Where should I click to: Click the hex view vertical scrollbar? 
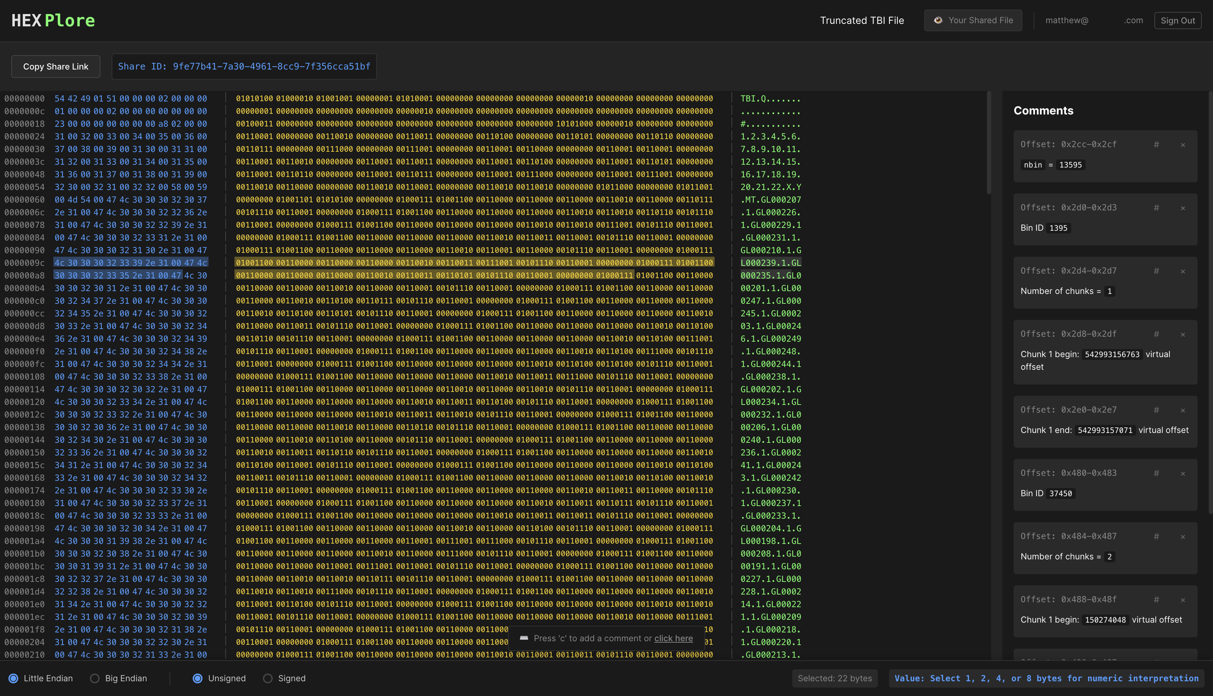click(x=988, y=143)
